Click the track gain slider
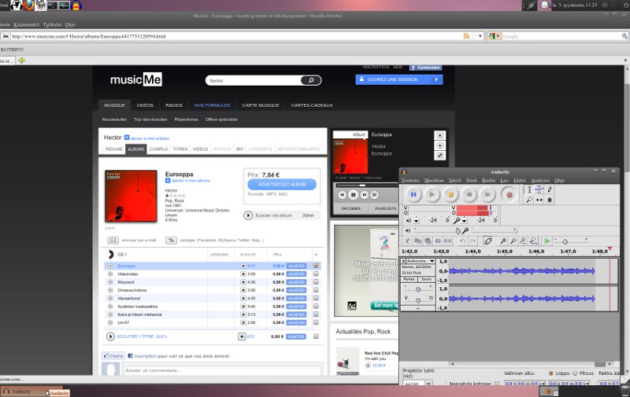630x397 pixels. click(x=418, y=289)
